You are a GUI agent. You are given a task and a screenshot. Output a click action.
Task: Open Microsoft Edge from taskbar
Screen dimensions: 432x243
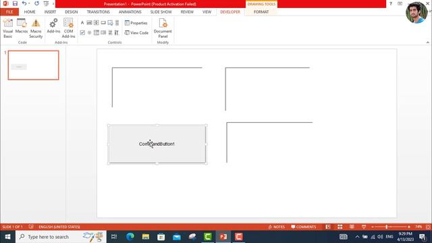click(130, 237)
